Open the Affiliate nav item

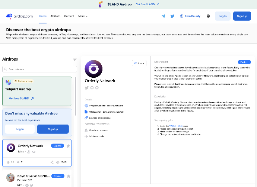[x=55, y=16]
